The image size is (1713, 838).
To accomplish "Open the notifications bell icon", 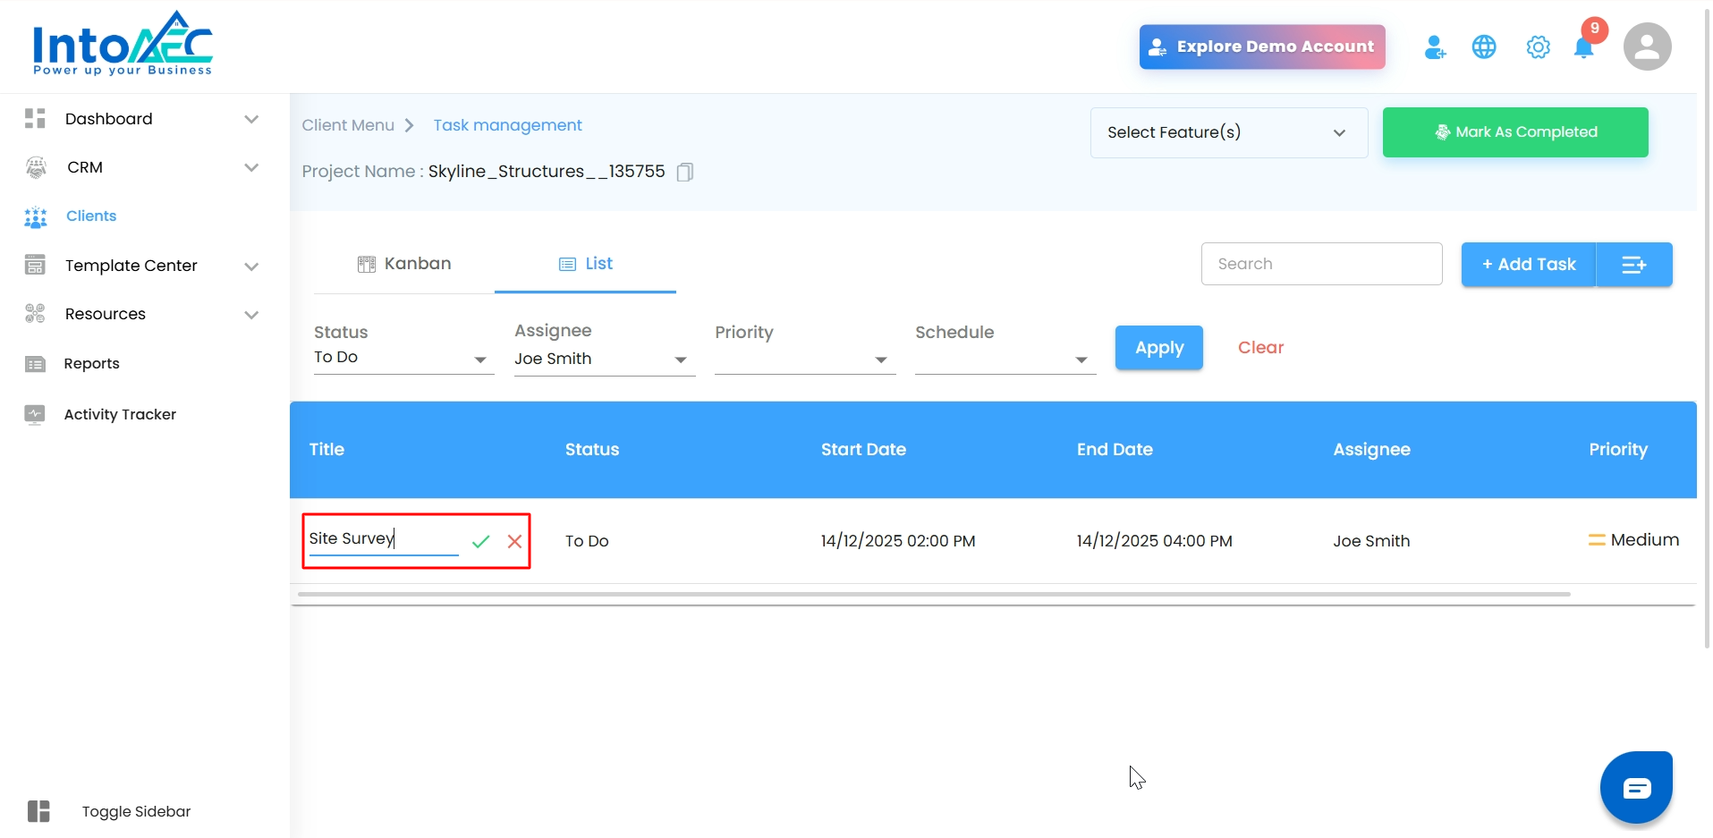I will 1584,47.
